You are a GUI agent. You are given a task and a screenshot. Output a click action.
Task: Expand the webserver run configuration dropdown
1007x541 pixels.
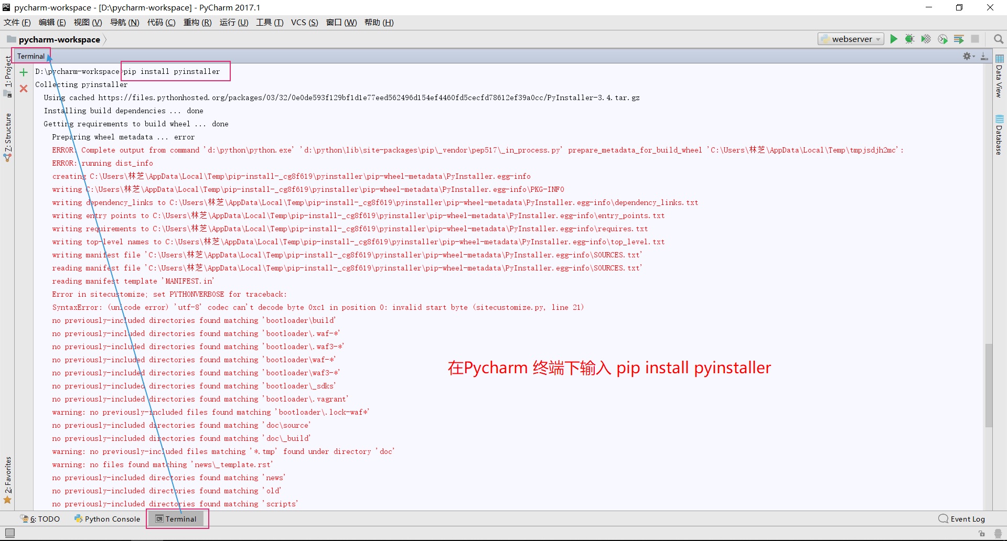[851, 39]
